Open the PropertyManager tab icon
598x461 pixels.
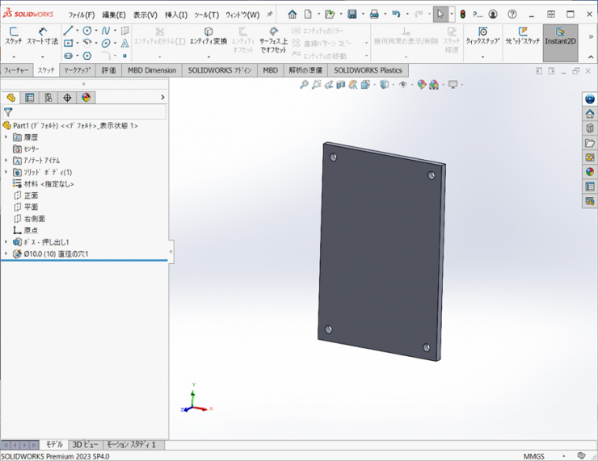click(x=30, y=98)
